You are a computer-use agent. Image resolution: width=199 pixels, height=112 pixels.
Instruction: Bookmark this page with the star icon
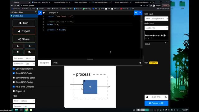coord(147,6)
